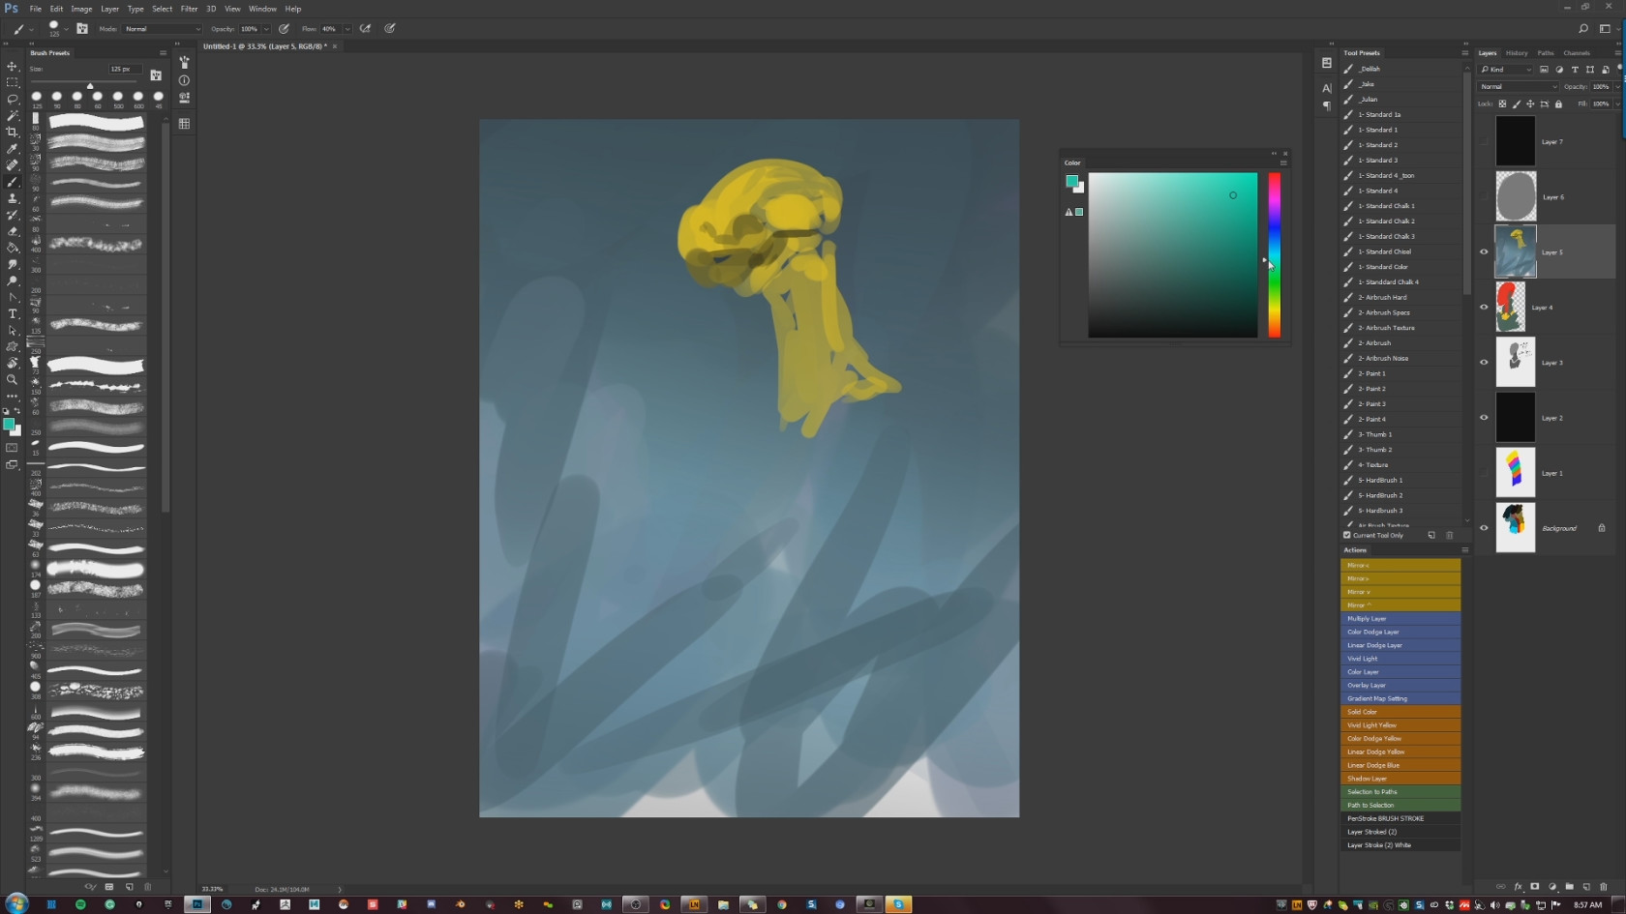Hide Layer 4 visibility eye
The width and height of the screenshot is (1626, 914).
tap(1484, 308)
